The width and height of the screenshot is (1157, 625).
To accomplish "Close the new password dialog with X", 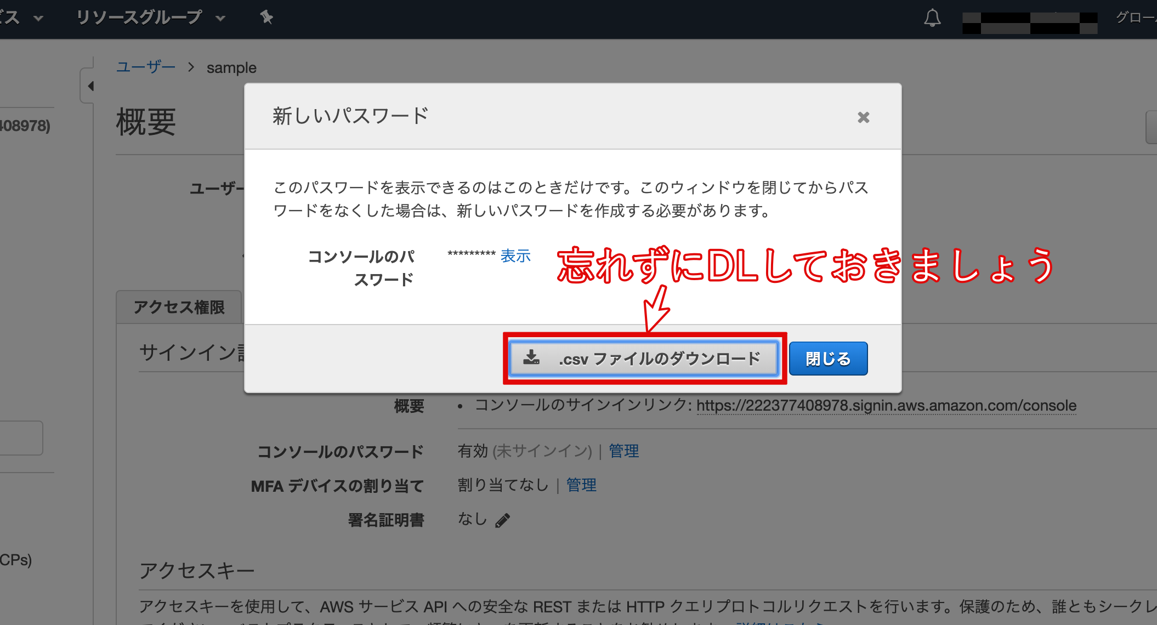I will click(863, 117).
